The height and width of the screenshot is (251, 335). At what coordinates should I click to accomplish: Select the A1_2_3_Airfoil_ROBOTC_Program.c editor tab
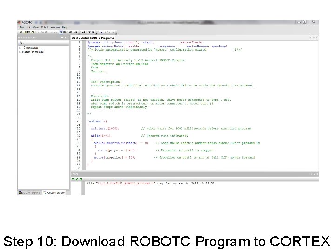click(x=93, y=38)
